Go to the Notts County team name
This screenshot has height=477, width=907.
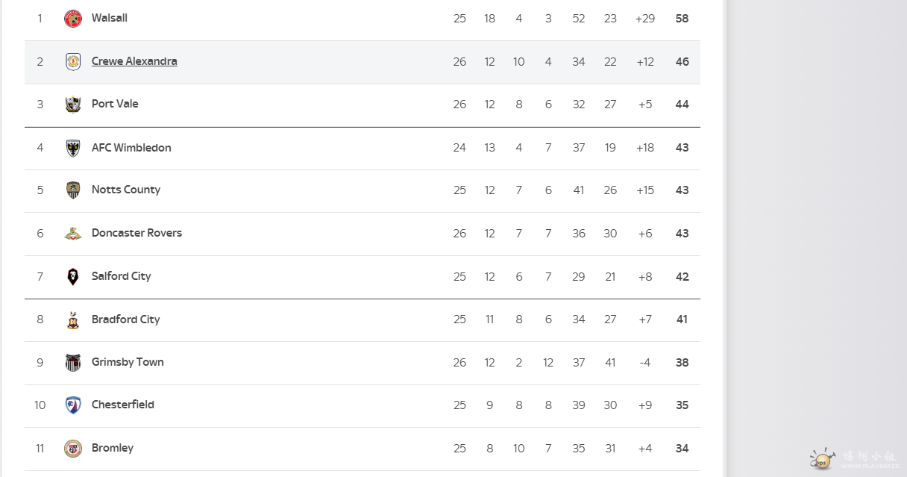126,190
